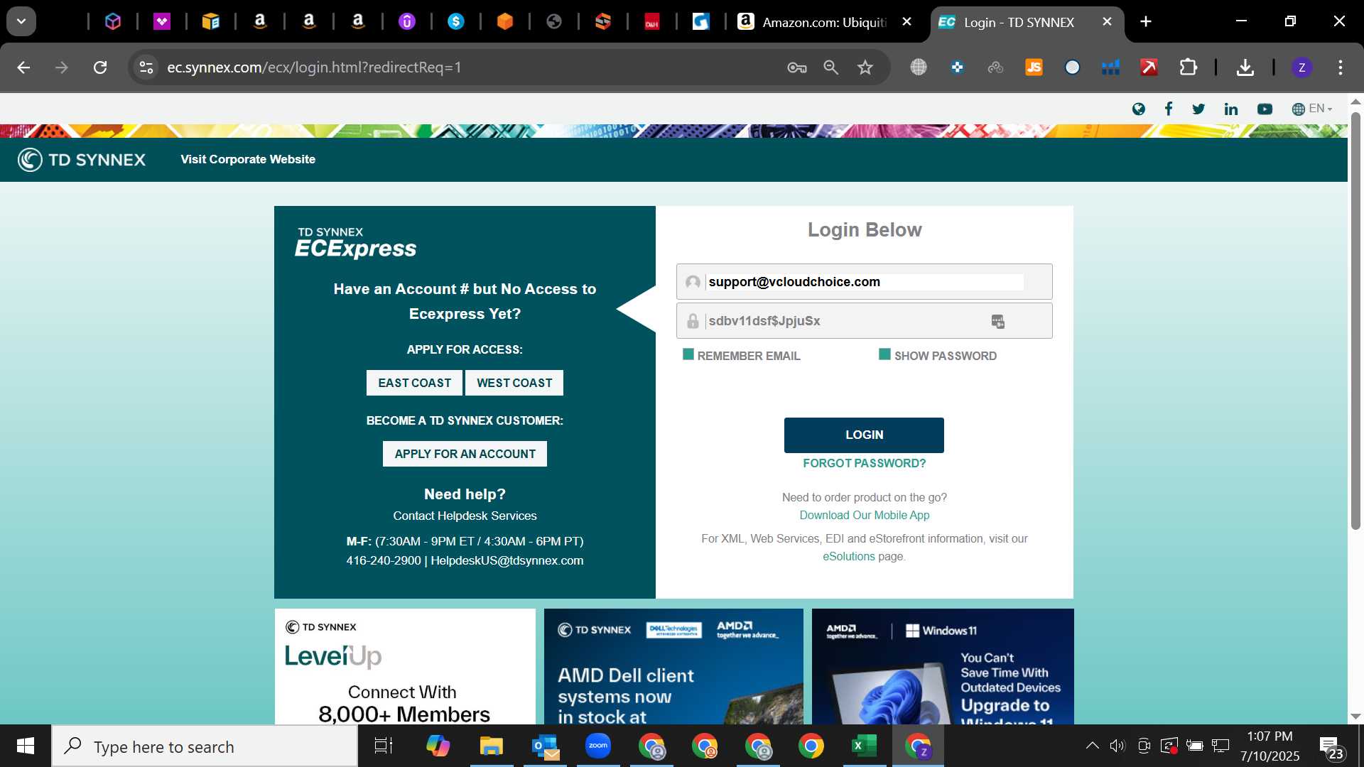Open the AMD Dell client systems banner
This screenshot has width=1364, height=767.
(x=673, y=666)
